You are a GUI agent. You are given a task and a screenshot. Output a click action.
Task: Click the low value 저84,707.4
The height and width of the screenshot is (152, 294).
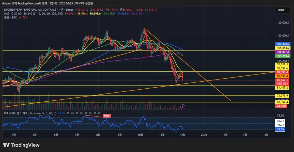(x=112, y=10)
